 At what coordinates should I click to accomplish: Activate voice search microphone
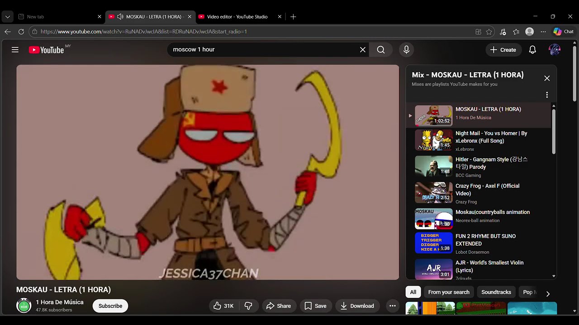pos(406,50)
